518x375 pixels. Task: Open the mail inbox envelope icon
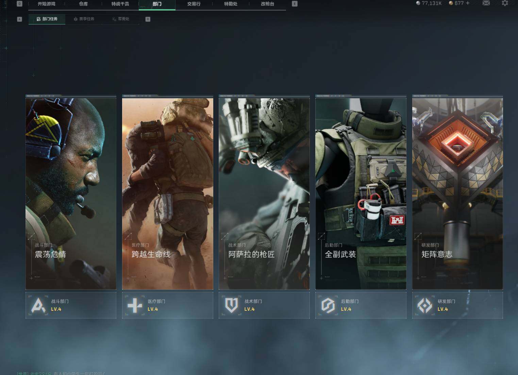[486, 3]
